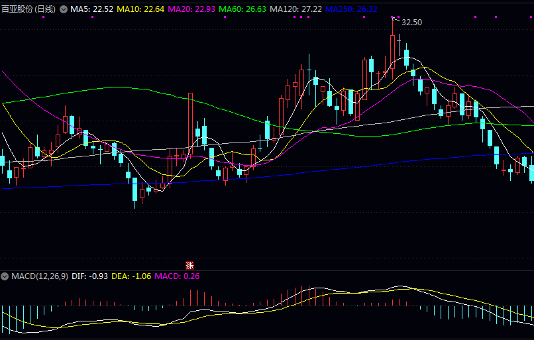The image size is (534, 340).
Task: Click the magenta MACD: 0.26 value
Action: pos(177,276)
